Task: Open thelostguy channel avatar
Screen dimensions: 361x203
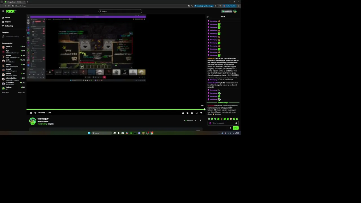Action: [x=33, y=121]
